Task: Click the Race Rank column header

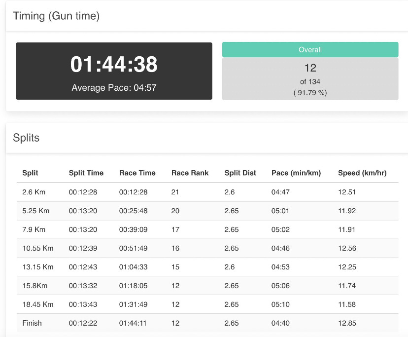Action: pyautogui.click(x=190, y=173)
